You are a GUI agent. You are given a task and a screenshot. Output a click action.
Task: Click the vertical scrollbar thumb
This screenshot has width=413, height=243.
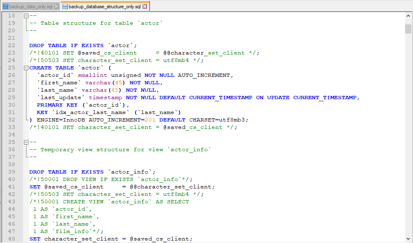pyautogui.click(x=408, y=29)
